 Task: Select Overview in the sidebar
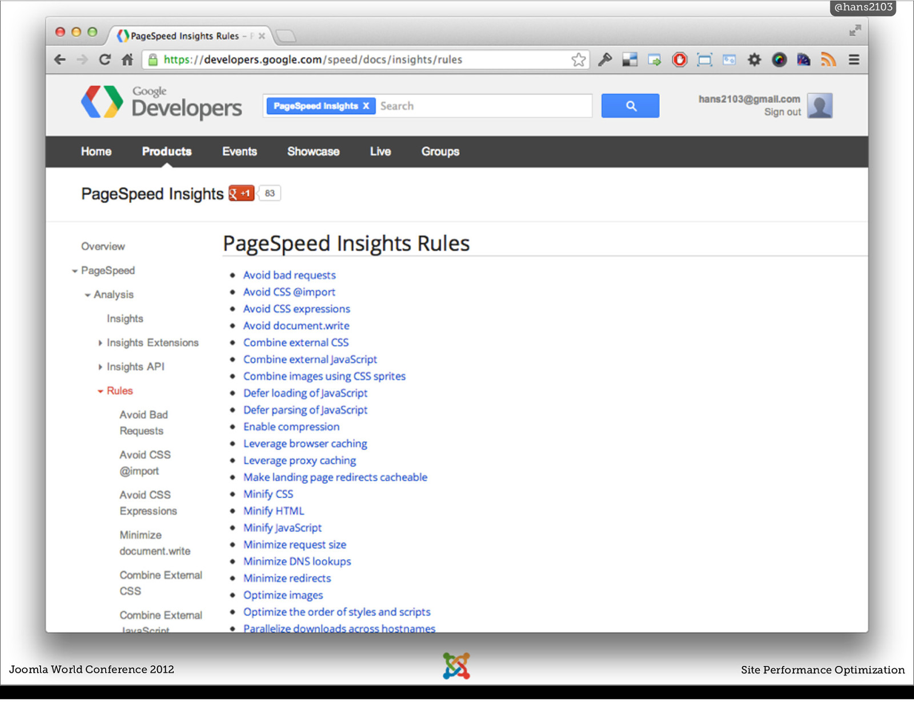(x=103, y=247)
